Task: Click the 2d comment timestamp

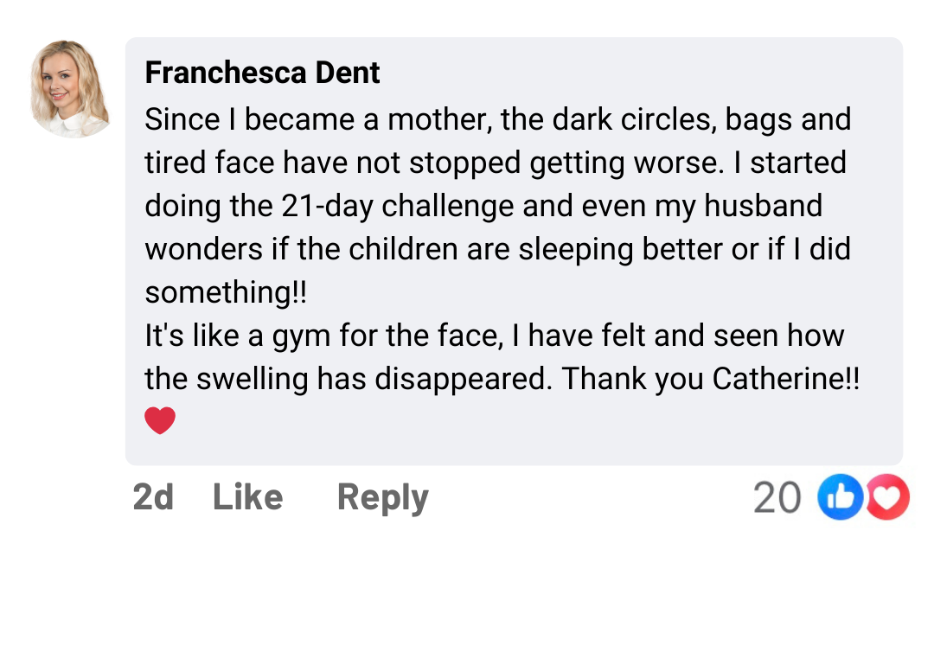Action: (153, 497)
